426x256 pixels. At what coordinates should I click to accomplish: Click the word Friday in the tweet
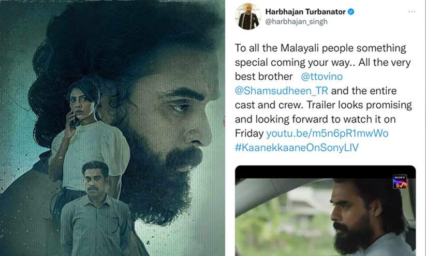click(249, 133)
